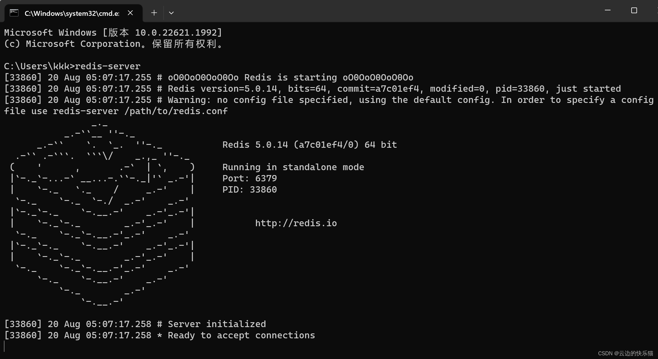Screen dimensions: 658x359
Task: Click the cmd.exe icon on the tab
Action: 14,13
